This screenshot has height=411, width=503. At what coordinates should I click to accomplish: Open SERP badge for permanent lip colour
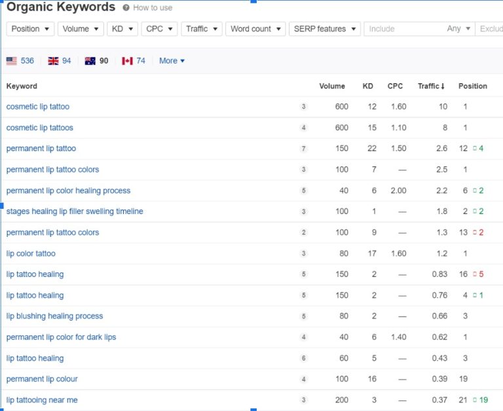303,380
